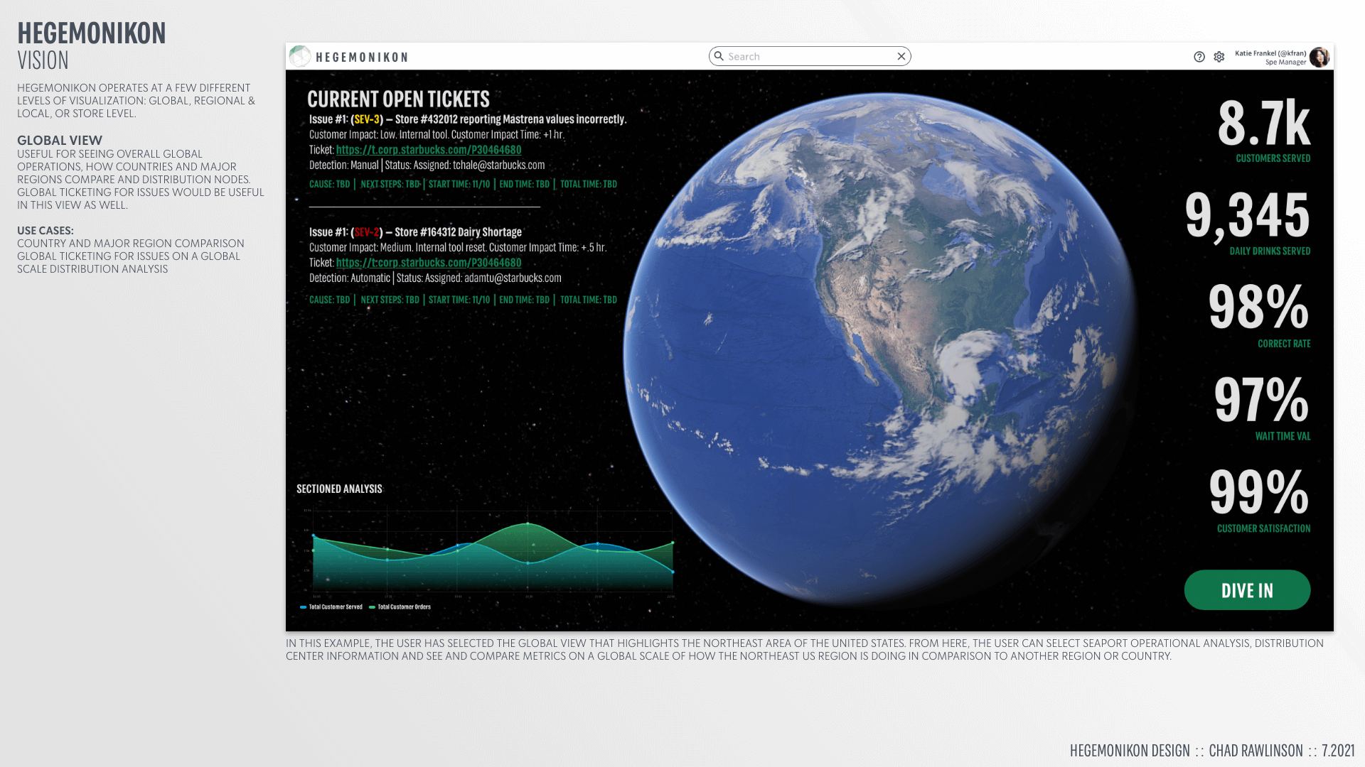Clear search with the X icon
The image size is (1365, 767).
point(901,56)
